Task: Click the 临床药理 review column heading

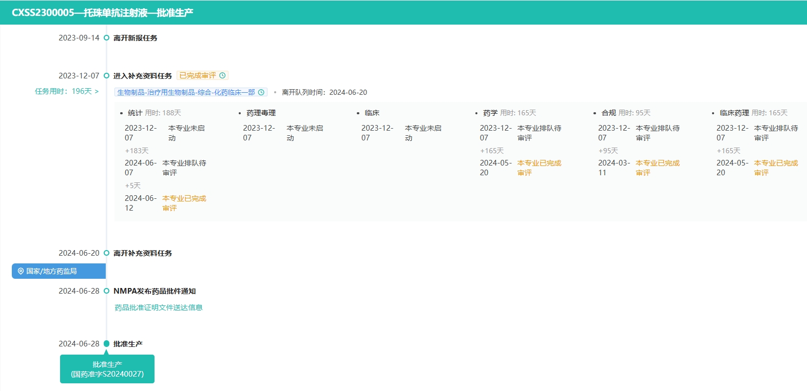Action: [734, 113]
